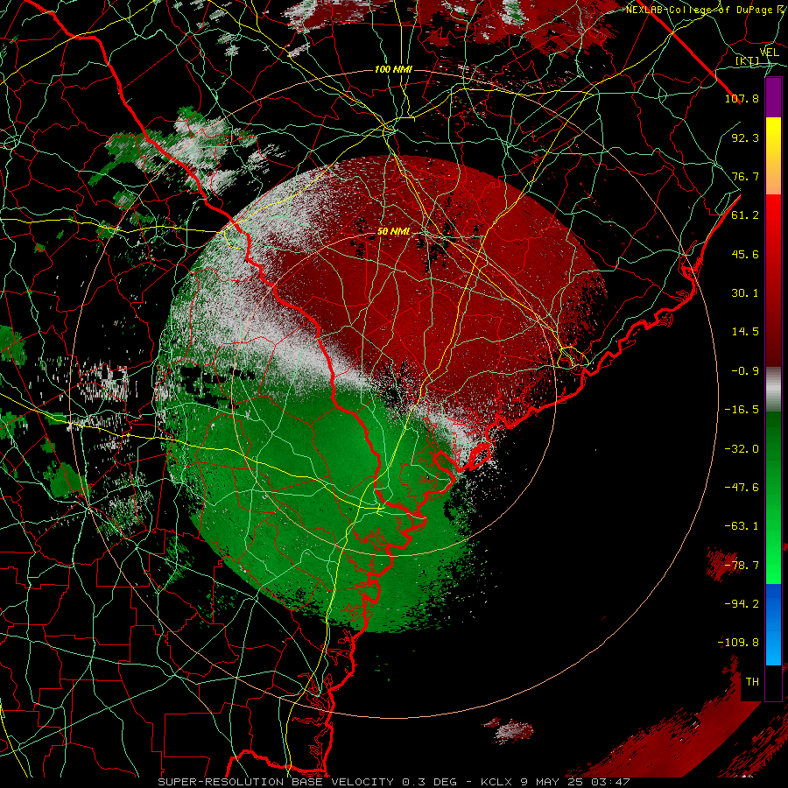This screenshot has height=788, width=788.
Task: Click the -16.5 scale value
Action: pyautogui.click(x=742, y=410)
